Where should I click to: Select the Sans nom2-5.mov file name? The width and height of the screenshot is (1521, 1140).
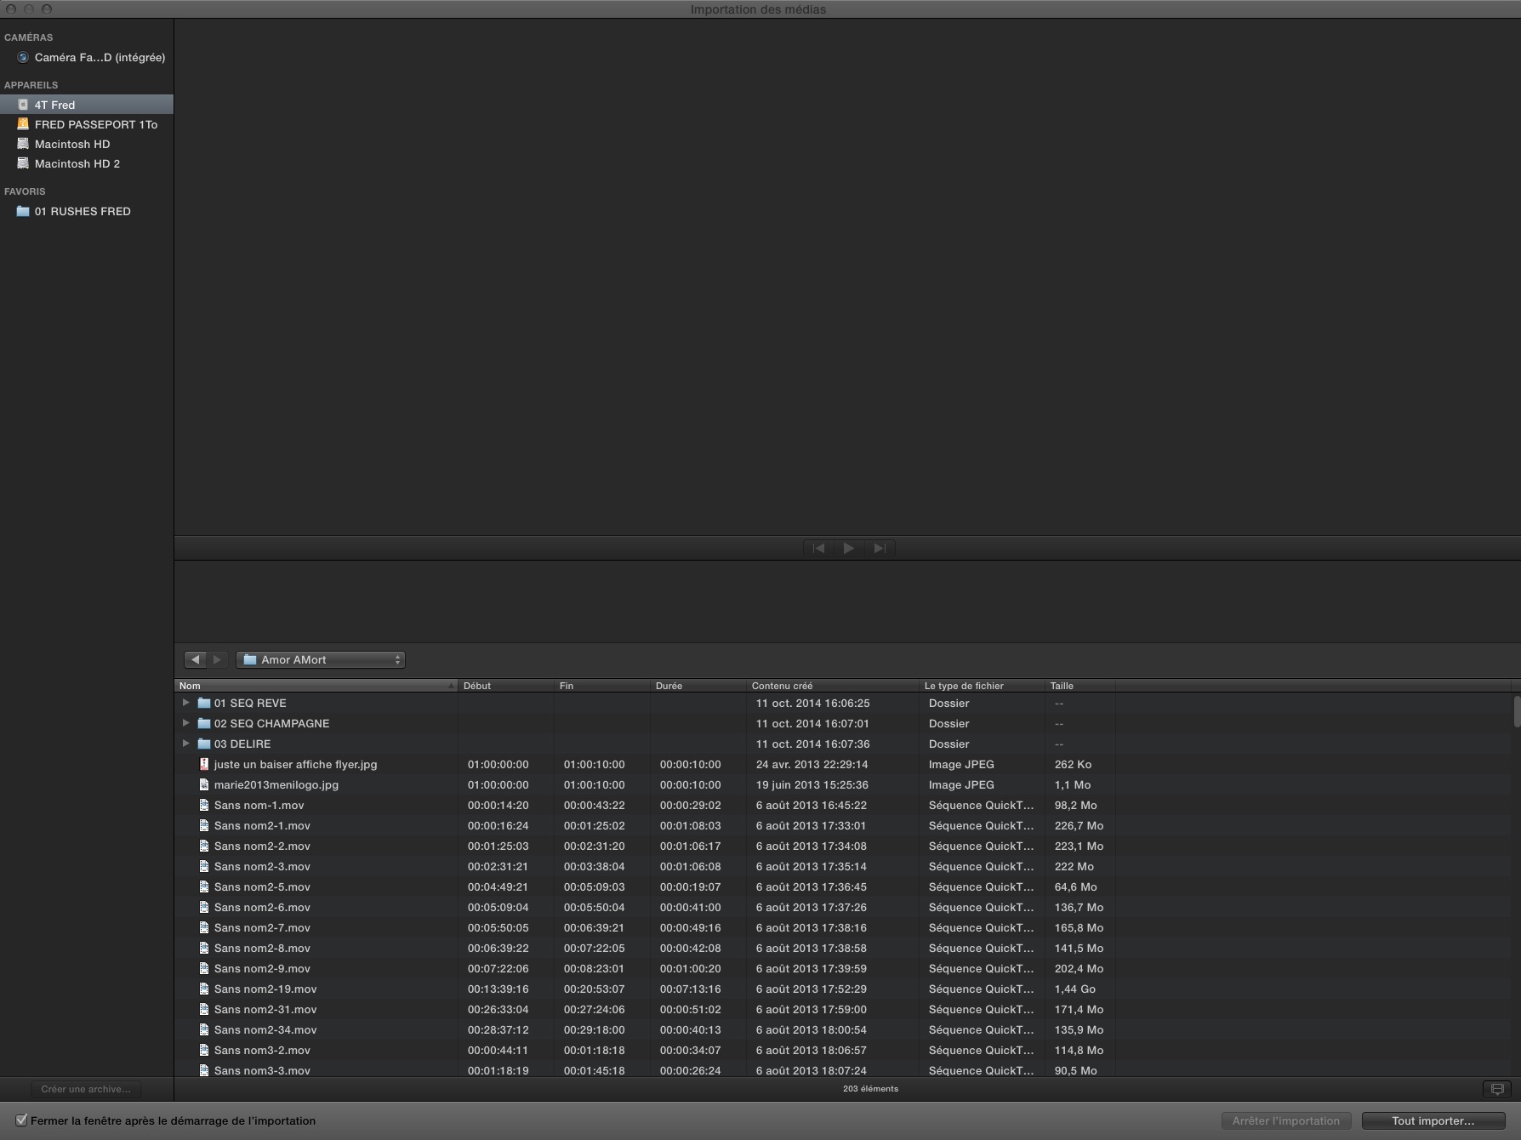[262, 886]
